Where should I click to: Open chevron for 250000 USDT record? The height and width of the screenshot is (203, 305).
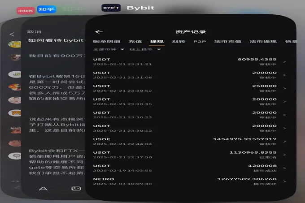coord(284,88)
